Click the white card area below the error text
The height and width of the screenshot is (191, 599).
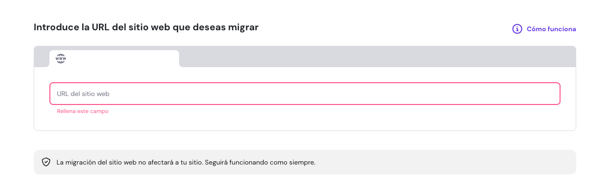[304, 122]
